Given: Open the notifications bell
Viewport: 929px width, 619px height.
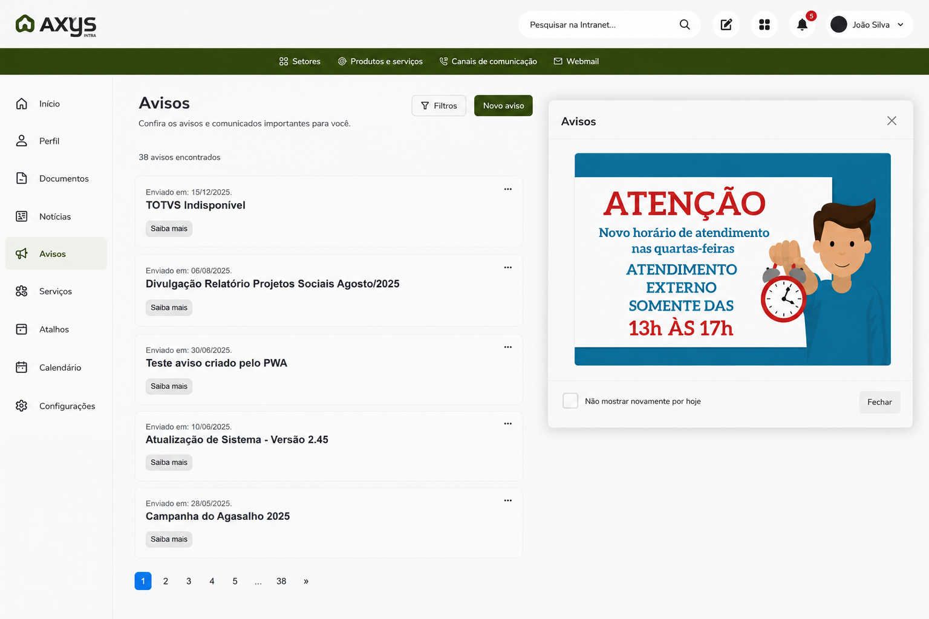Looking at the screenshot, I should pyautogui.click(x=803, y=25).
